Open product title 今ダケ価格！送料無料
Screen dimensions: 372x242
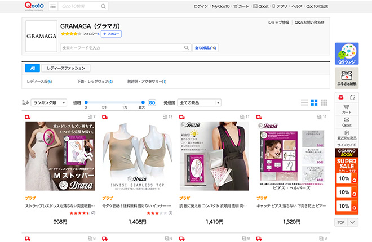[x=136, y=206]
